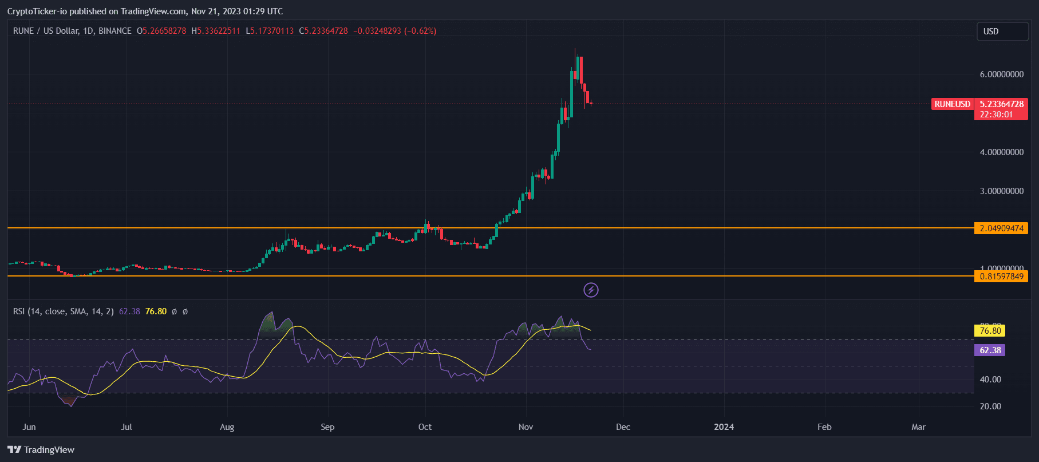Click the CryptoTicker-io published header text
Viewport: 1039px width, 462px height.
[x=145, y=11]
